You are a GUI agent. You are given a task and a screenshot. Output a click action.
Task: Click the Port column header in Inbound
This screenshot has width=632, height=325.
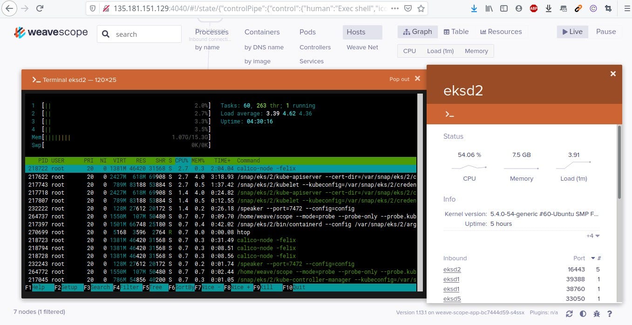pos(579,258)
